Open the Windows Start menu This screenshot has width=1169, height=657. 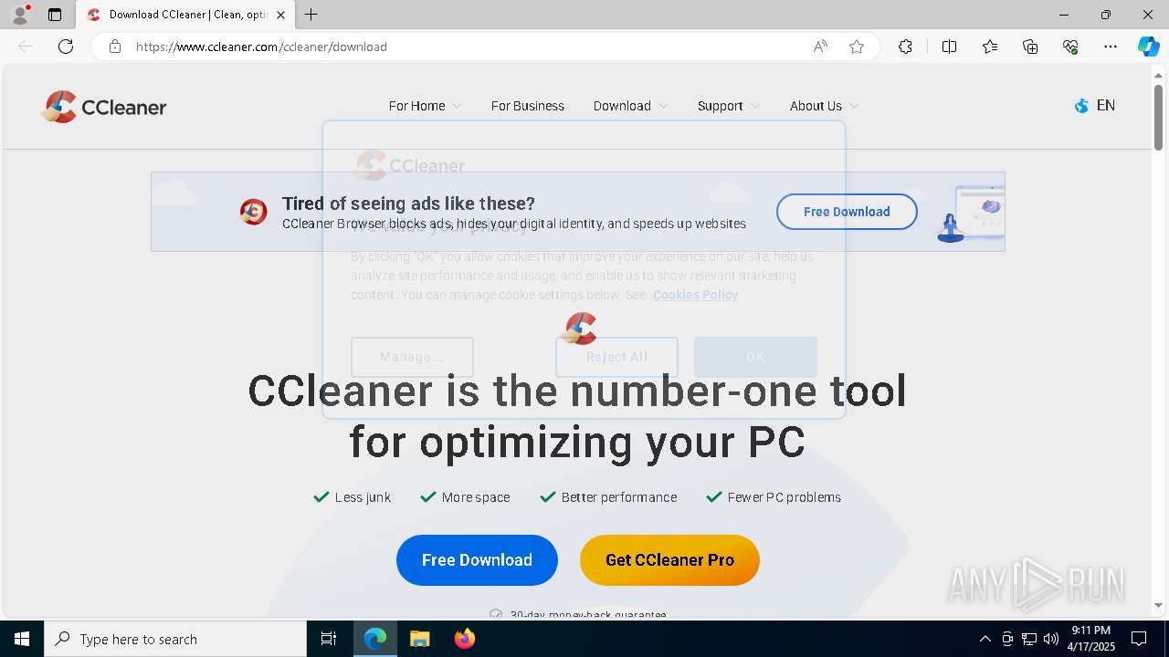point(22,639)
